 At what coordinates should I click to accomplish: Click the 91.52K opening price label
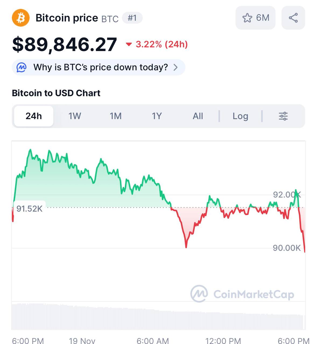(x=29, y=209)
